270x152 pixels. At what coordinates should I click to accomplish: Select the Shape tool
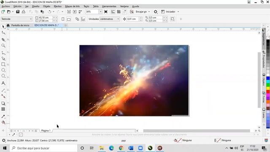tap(3, 33)
